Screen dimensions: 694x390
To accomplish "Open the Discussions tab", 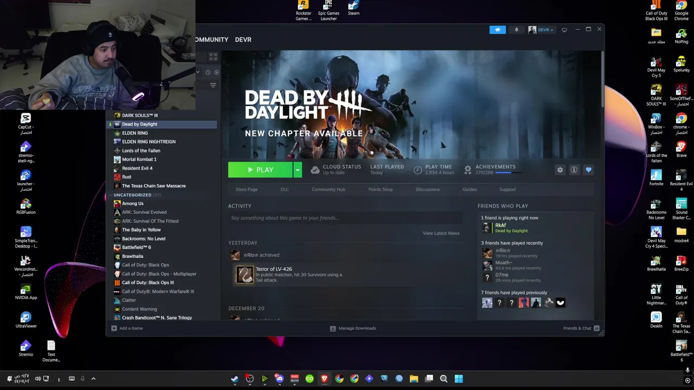I will point(427,190).
